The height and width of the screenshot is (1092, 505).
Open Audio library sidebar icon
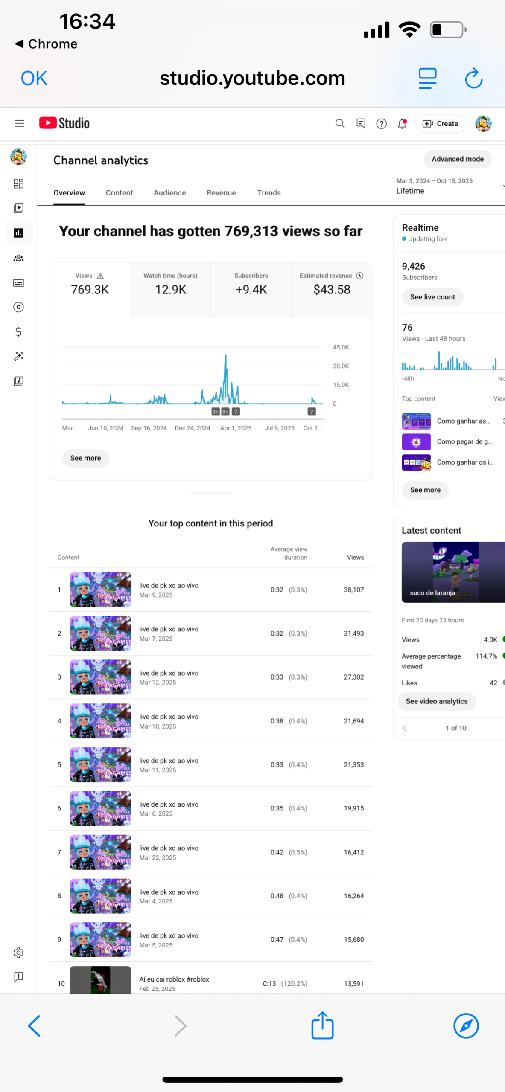[x=18, y=381]
